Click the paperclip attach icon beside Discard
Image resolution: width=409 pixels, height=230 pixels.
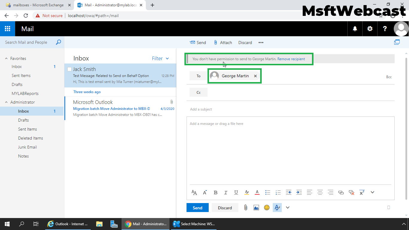coord(246,208)
